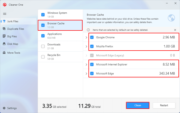The height and width of the screenshot is (113, 180).
Task: Minimize the Cleaner One window
Action: (x=167, y=3)
